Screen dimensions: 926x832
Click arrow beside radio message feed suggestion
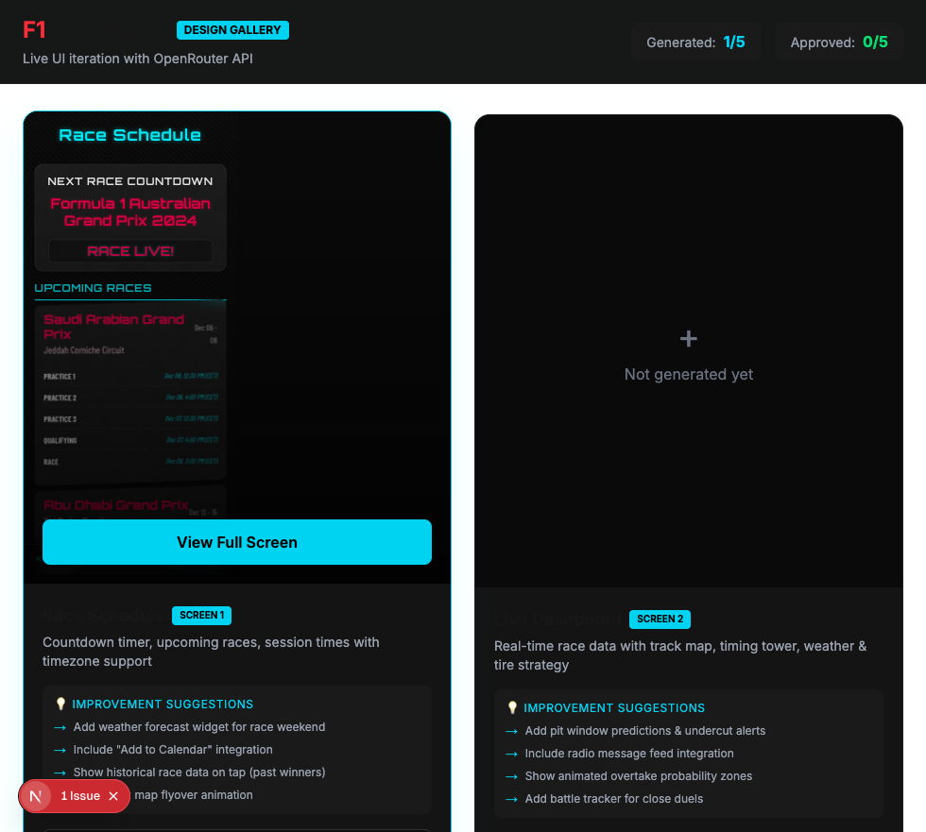click(x=512, y=754)
